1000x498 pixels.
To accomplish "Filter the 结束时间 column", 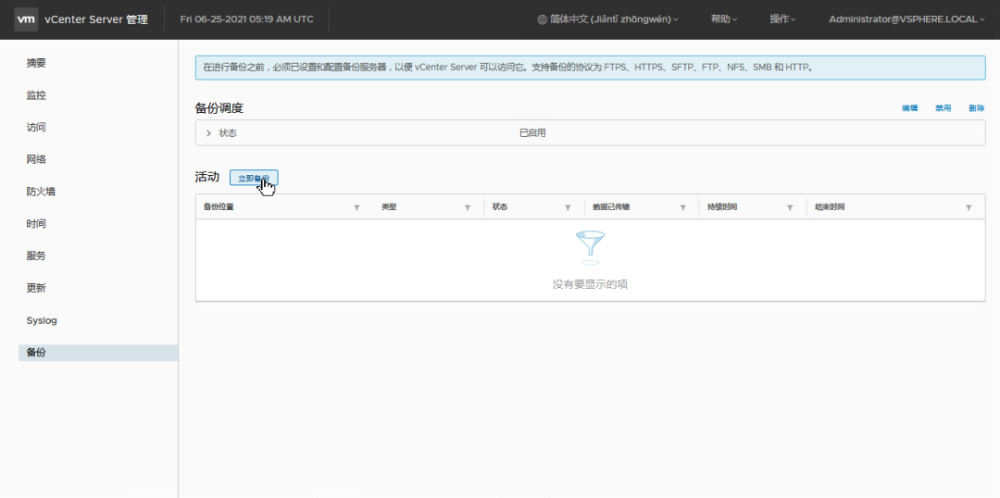I will 969,208.
